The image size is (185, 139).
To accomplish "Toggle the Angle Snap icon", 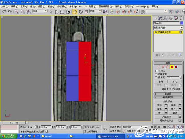I will (124, 12).
